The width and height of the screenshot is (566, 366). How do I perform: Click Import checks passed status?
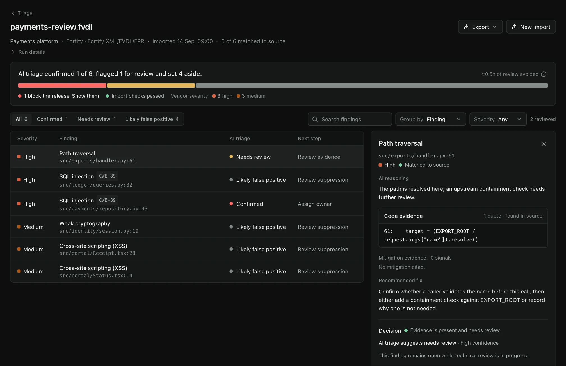135,96
